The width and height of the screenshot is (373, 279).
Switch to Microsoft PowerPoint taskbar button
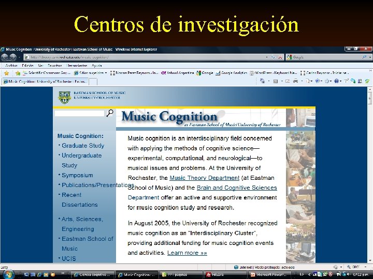pos(269,275)
